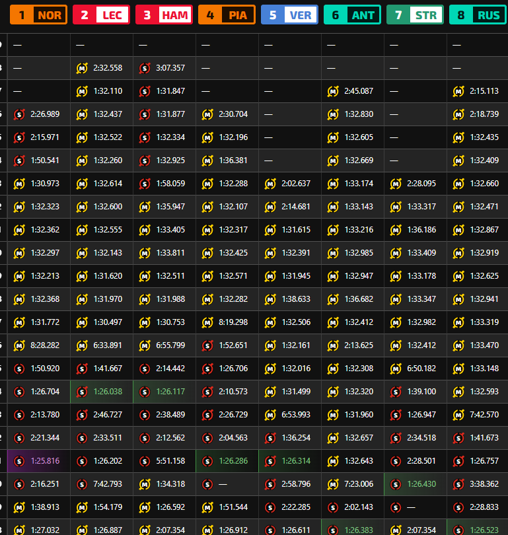The image size is (508, 535).
Task: Click soft tyre icon beside 1:58.059
Action: [x=145, y=184]
